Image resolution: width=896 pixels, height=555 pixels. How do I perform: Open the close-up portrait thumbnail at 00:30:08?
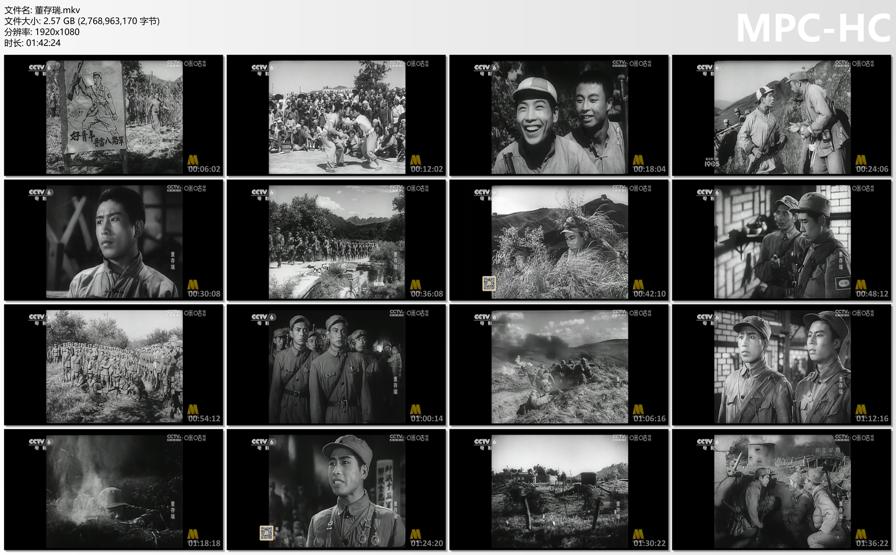point(114,242)
